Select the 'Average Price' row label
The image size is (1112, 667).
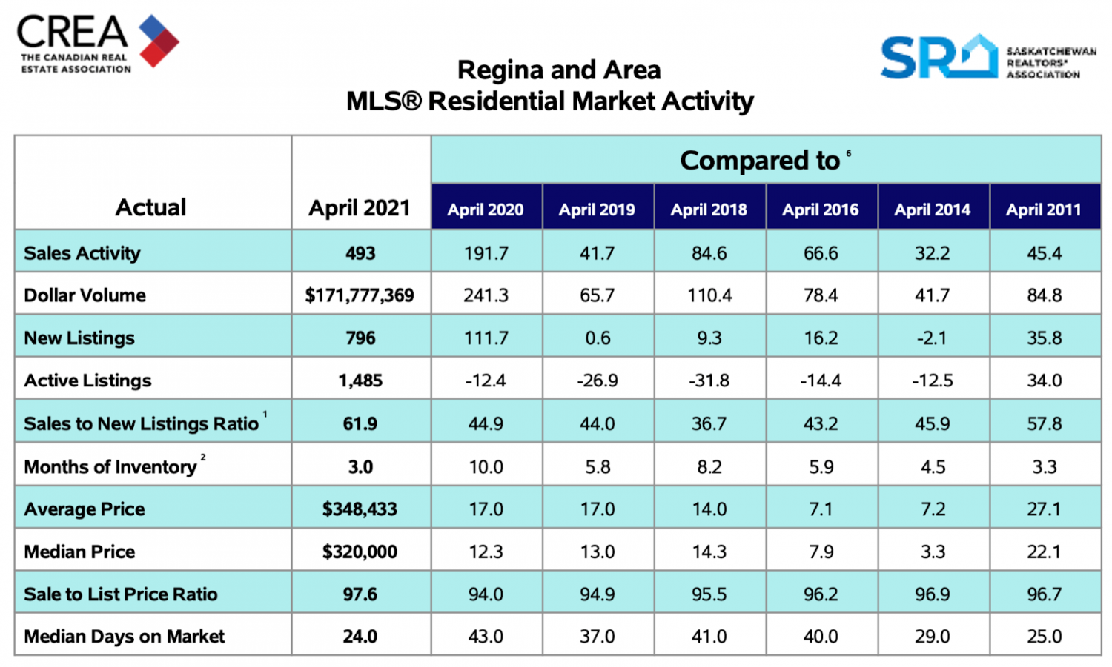tap(85, 509)
